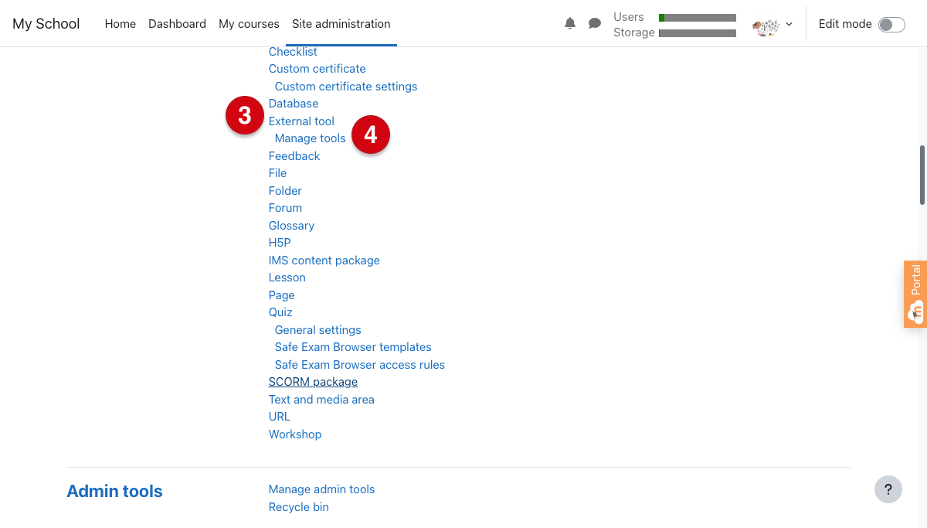This screenshot has height=528, width=927.
Task: Open Safe Exam Browser templates
Action: point(353,347)
